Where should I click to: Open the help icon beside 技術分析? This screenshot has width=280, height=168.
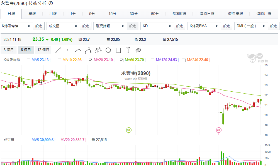pos(50,3)
